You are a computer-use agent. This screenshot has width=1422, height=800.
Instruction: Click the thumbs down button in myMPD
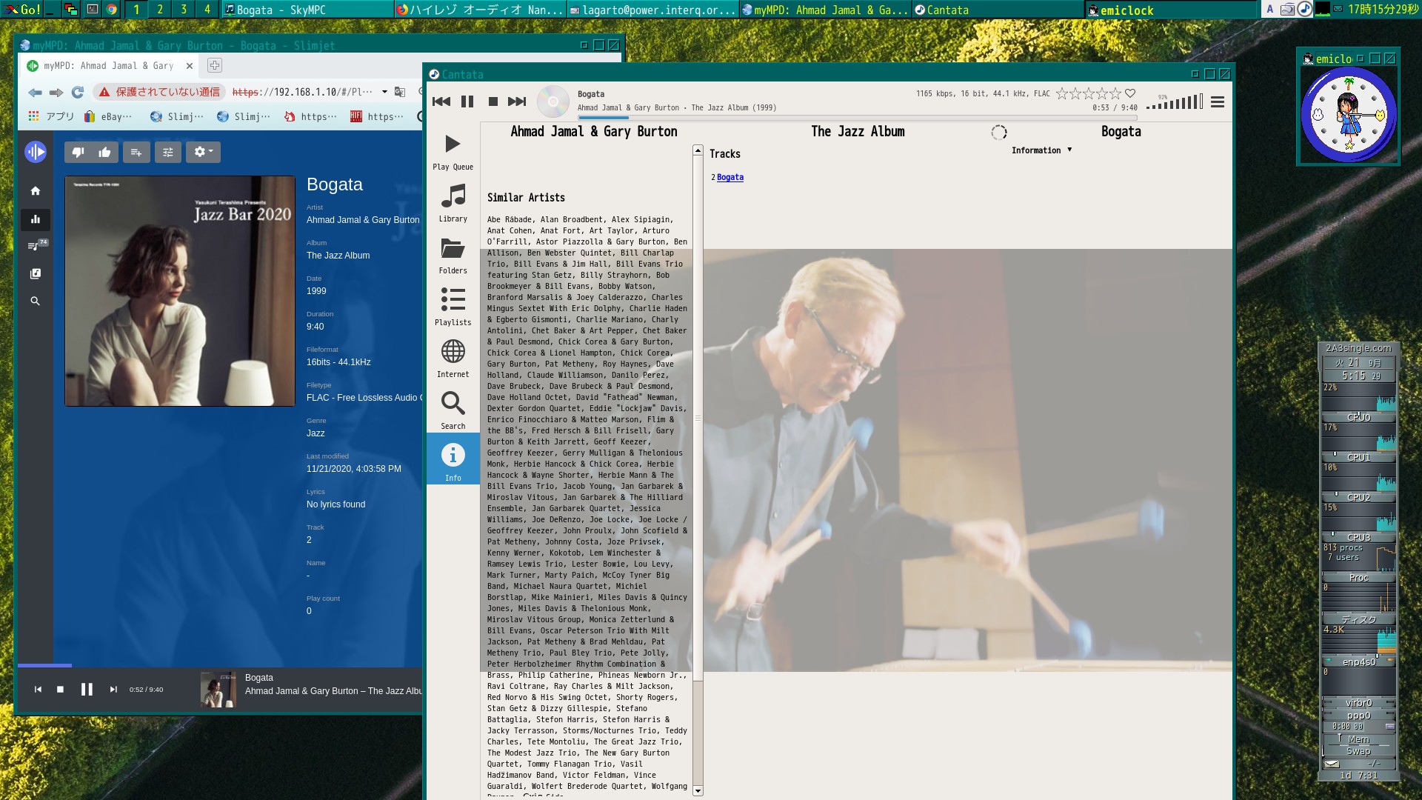(78, 153)
